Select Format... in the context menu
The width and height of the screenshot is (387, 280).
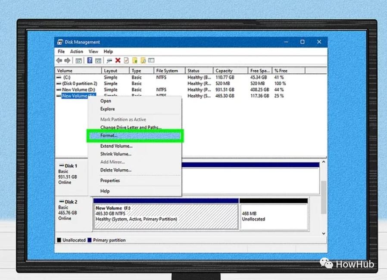109,136
